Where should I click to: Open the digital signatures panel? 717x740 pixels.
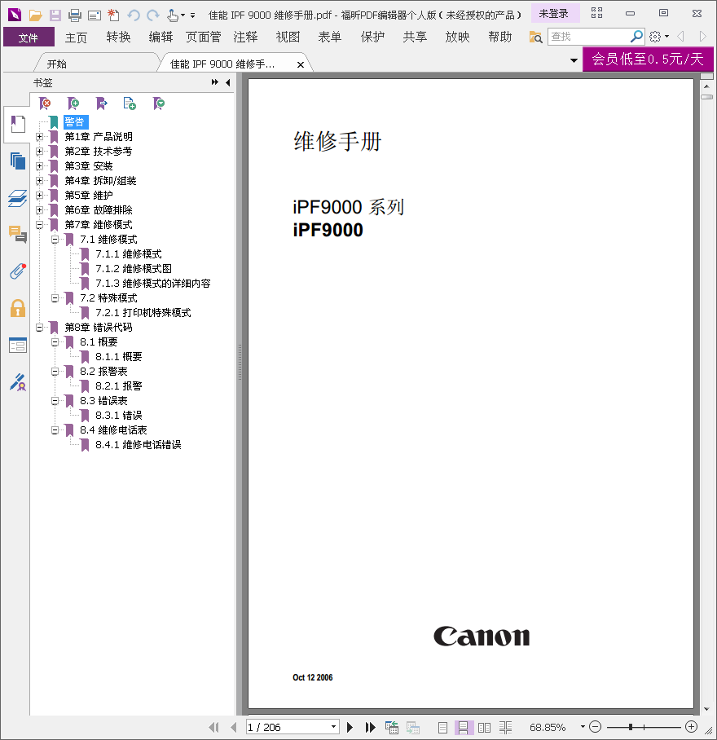point(17,382)
